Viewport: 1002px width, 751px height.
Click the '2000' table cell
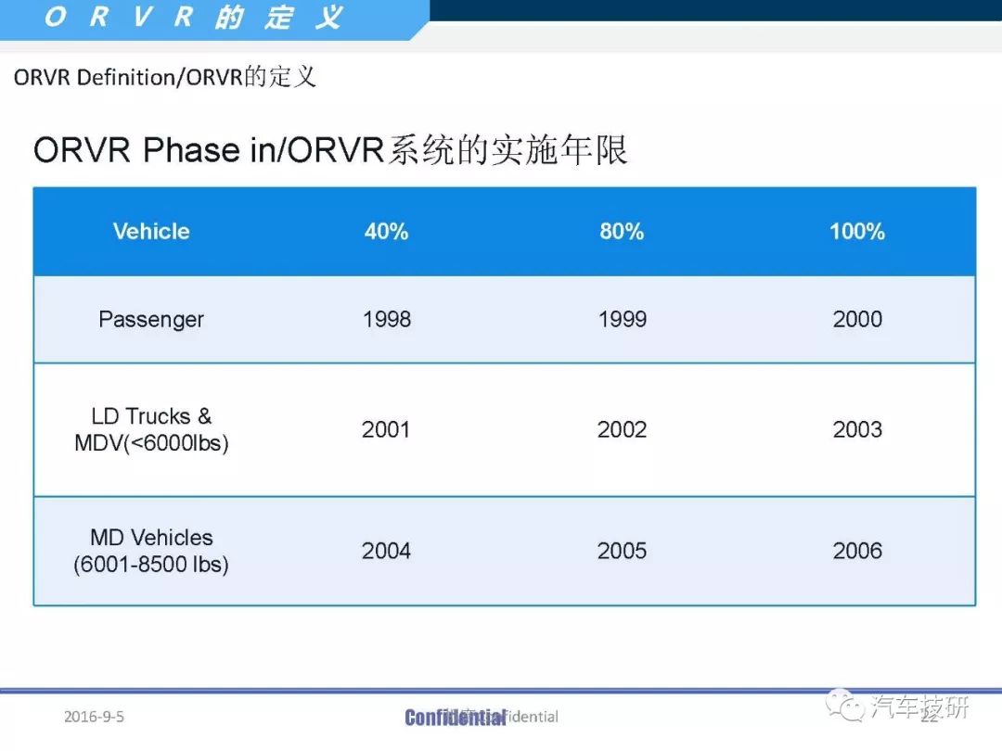coord(857,319)
